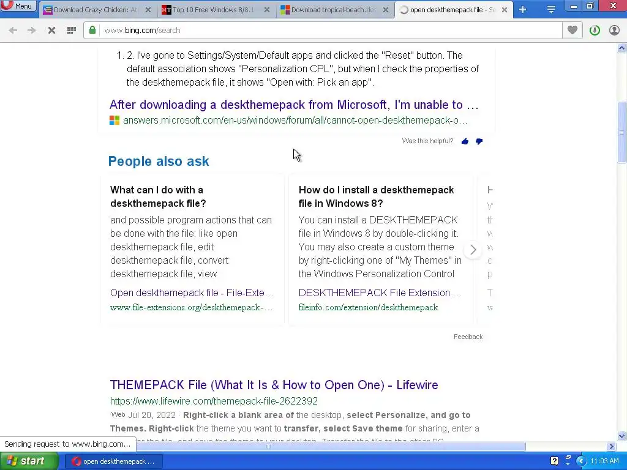This screenshot has height=470, width=627.
Task: Open the Opera Menu button
Action: pos(18,6)
